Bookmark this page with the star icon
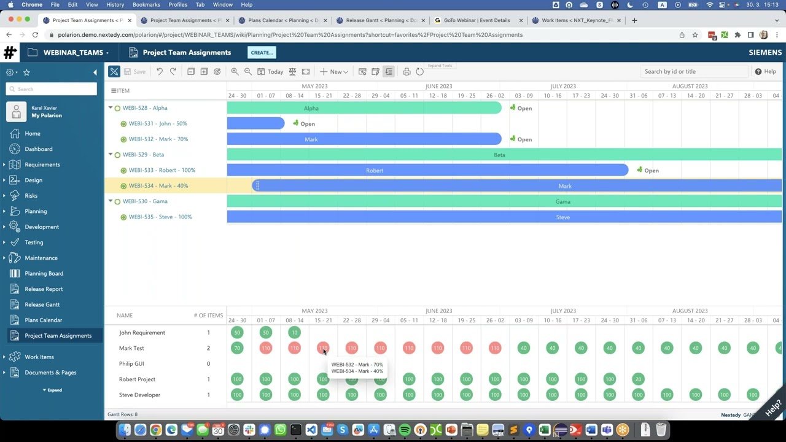 pos(695,35)
